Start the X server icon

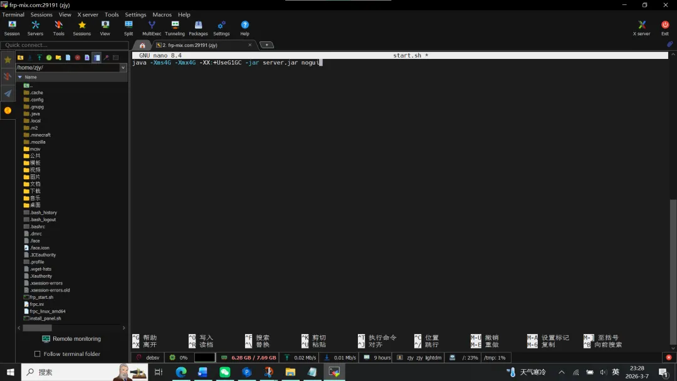coord(642,28)
